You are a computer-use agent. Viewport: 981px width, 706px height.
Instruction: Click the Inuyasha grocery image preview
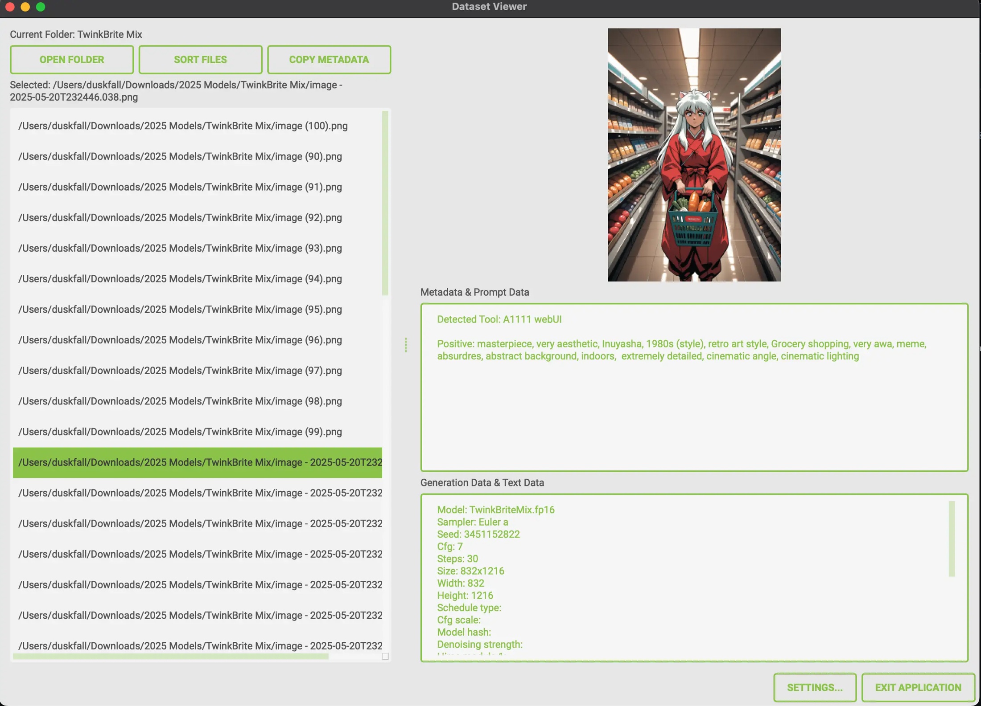tap(694, 155)
